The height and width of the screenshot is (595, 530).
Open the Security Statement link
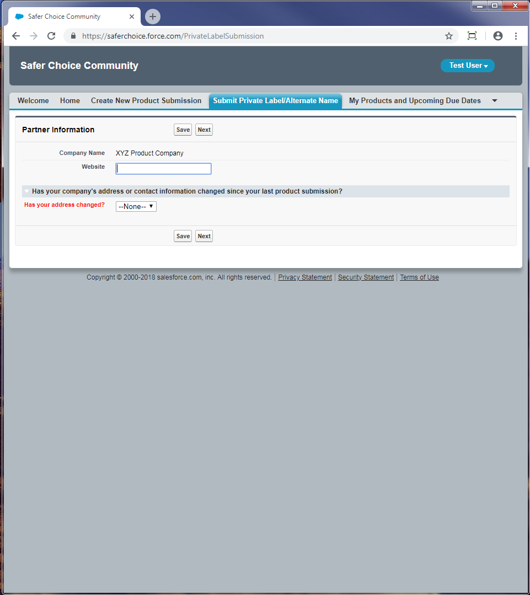coord(366,277)
